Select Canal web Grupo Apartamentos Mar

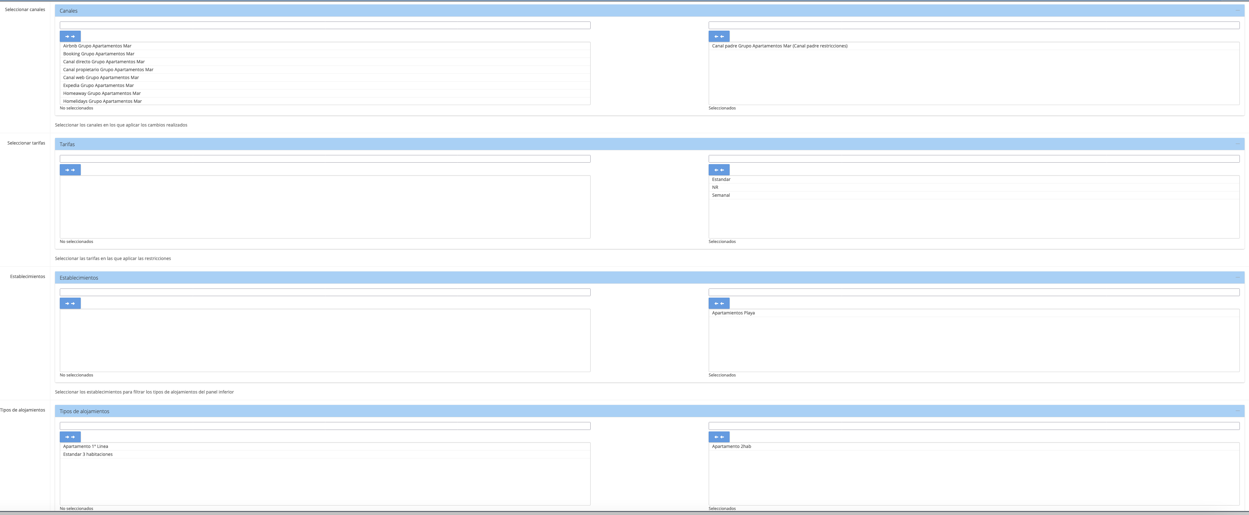pos(101,78)
